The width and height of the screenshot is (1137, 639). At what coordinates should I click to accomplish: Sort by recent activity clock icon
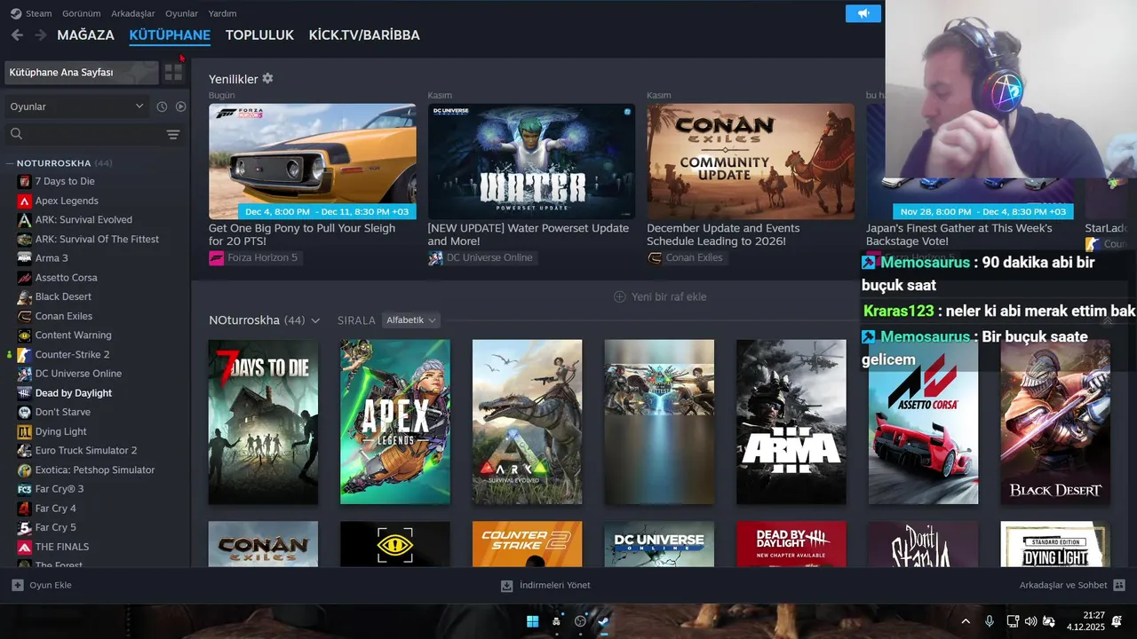click(162, 106)
